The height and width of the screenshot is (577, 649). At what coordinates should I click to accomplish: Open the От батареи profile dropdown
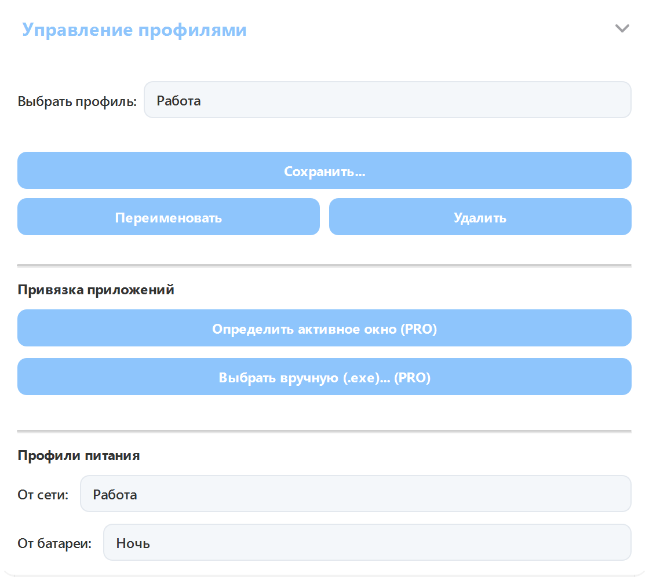point(367,542)
